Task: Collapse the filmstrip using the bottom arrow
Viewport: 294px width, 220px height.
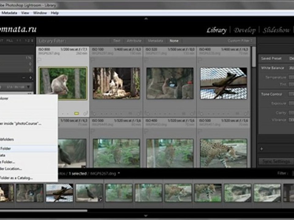Action: point(146,216)
